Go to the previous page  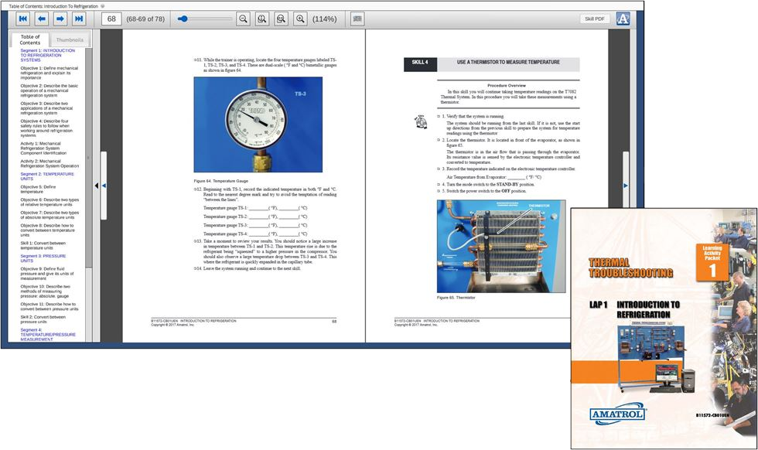click(42, 19)
